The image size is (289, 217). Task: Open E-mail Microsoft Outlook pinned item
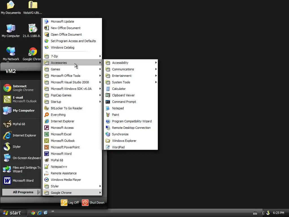tap(21, 99)
